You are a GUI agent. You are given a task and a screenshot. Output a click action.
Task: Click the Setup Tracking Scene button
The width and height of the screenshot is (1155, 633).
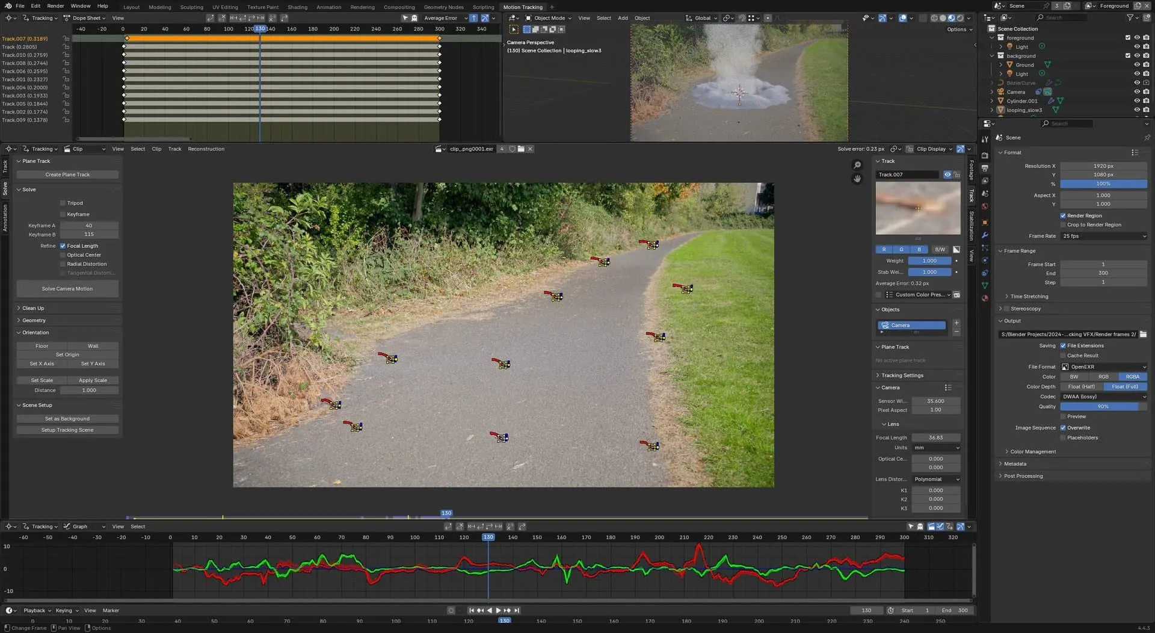[67, 430]
